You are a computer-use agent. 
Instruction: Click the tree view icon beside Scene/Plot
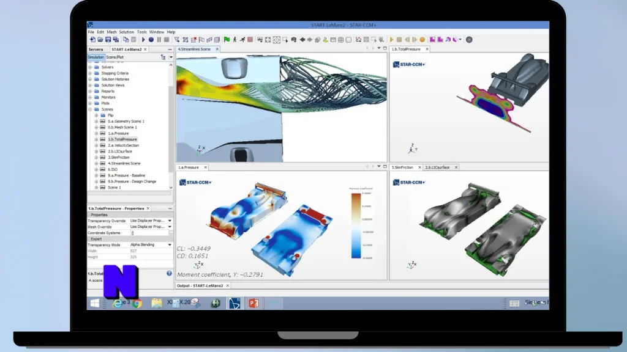point(163,57)
